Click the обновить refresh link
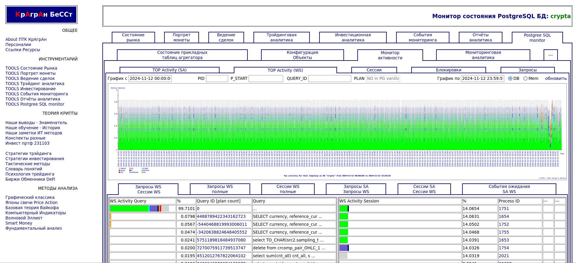 [556, 78]
